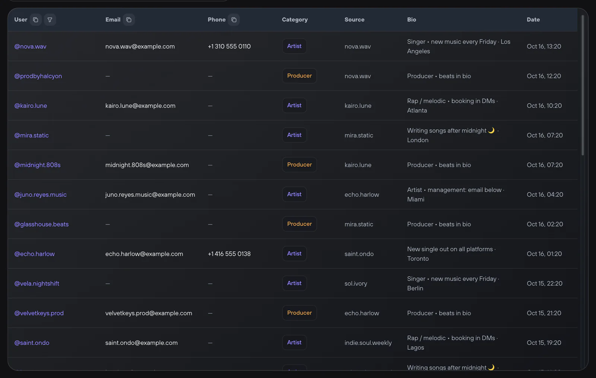The width and height of the screenshot is (596, 378).
Task: Copy all usernames via User column icon
Action: pos(35,20)
